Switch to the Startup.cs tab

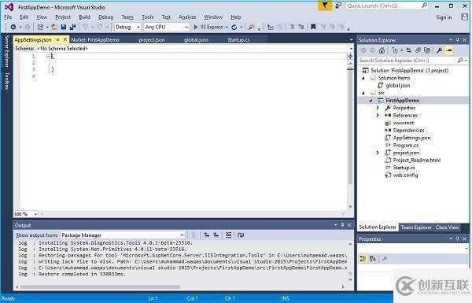238,40
